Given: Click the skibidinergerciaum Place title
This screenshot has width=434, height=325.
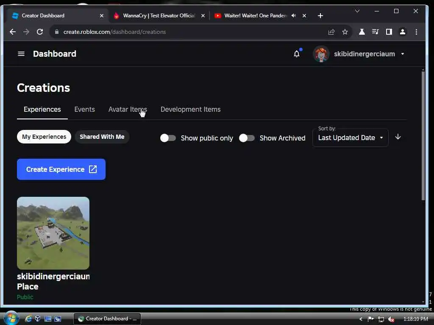Looking at the screenshot, I should pos(53,281).
